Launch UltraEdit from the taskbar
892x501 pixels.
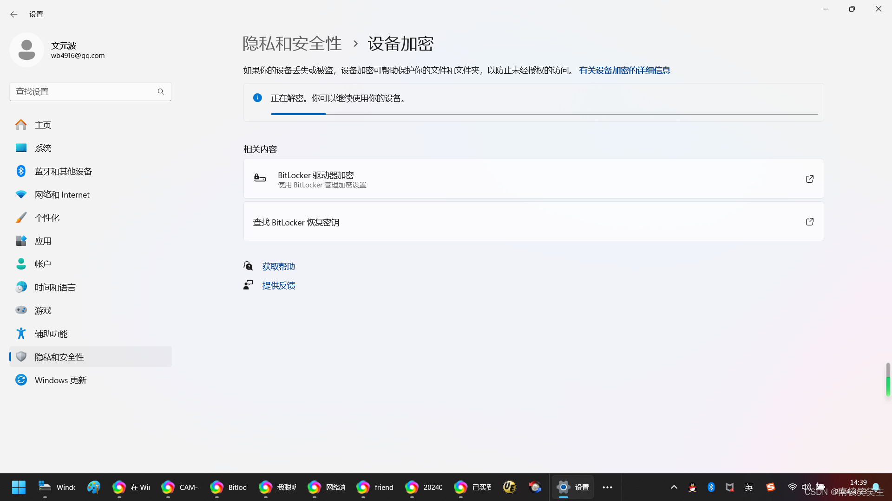coord(509,487)
